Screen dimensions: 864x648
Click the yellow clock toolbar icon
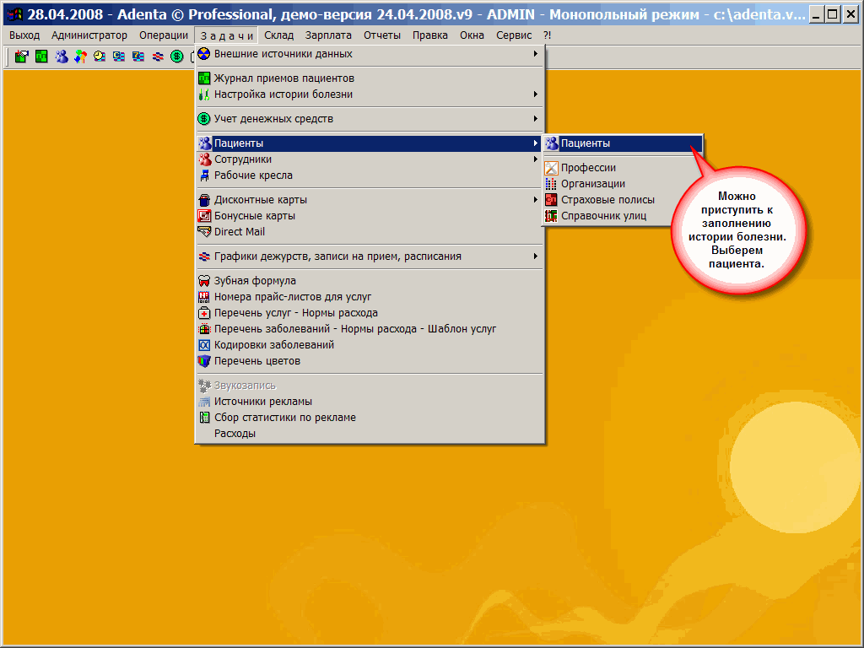click(x=100, y=57)
